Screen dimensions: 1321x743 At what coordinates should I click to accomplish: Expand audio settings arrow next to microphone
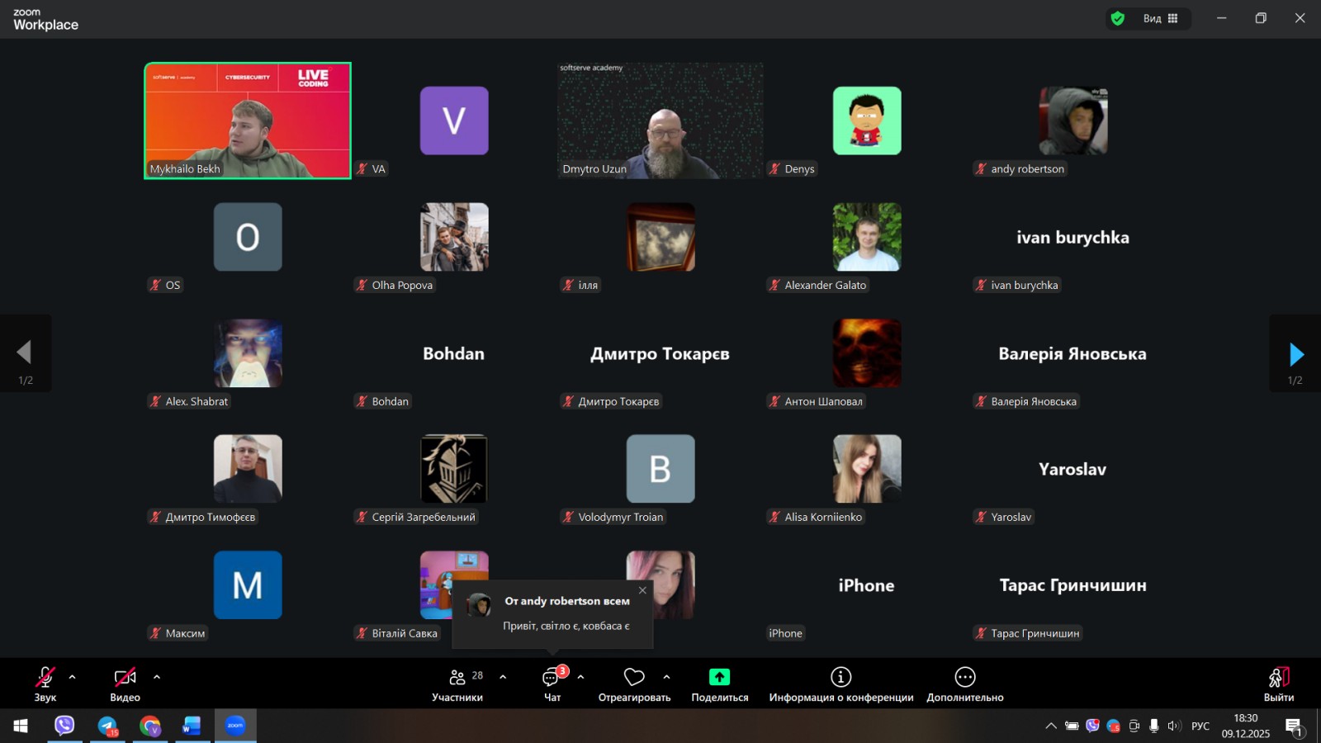pos(73,677)
